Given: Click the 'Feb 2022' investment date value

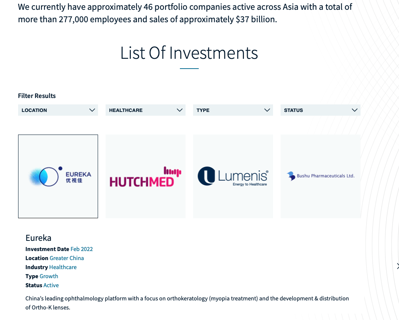Looking at the screenshot, I should click(82, 249).
